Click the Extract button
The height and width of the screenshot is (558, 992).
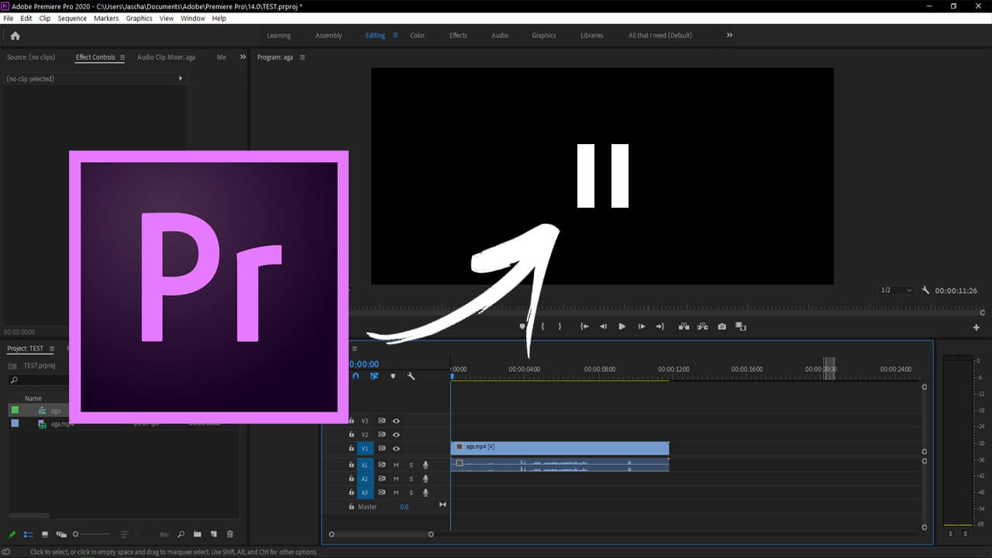point(702,327)
